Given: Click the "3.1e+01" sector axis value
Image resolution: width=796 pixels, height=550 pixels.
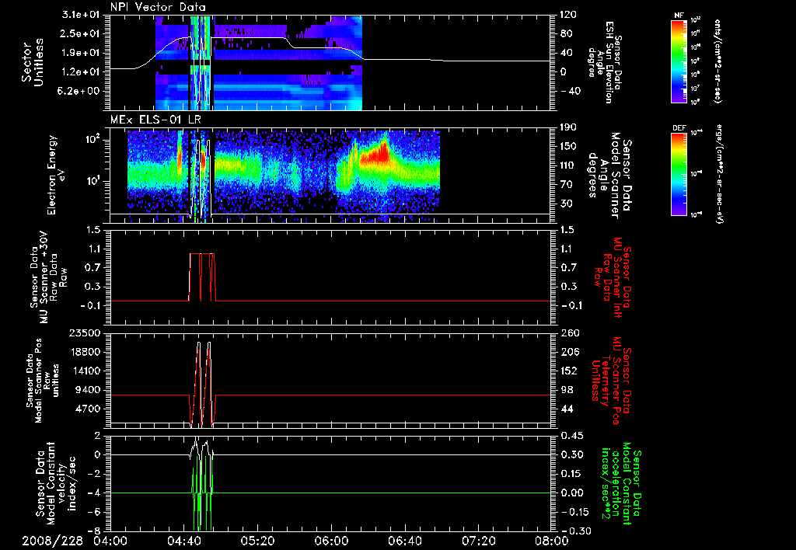Looking at the screenshot, I should tap(81, 16).
